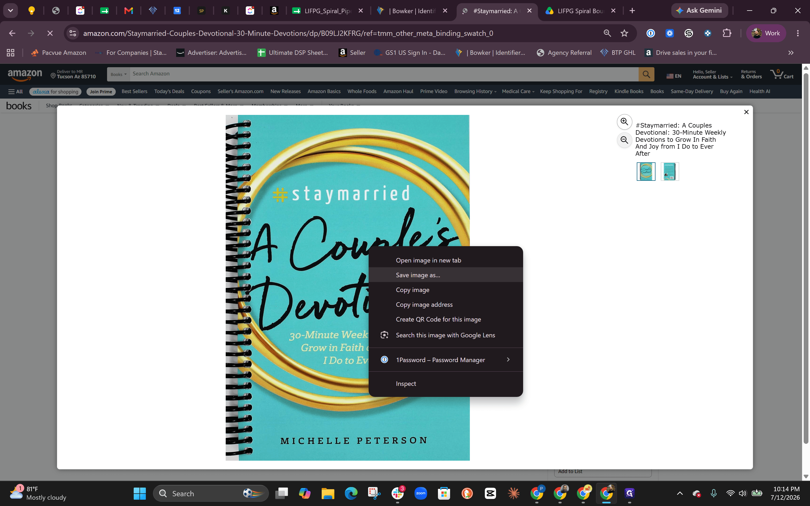Open Health AI link
This screenshot has width=810, height=506.
759,91
